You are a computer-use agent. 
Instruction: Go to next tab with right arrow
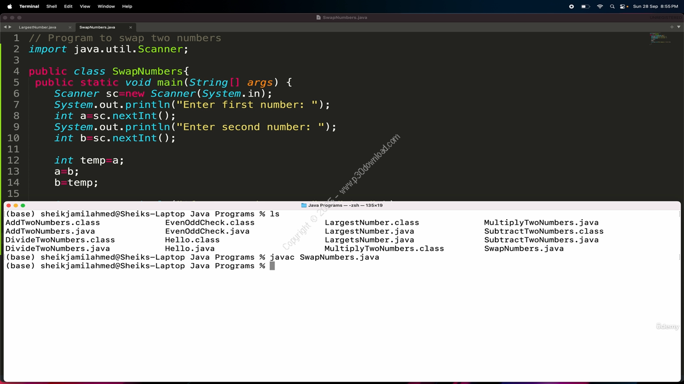10,27
